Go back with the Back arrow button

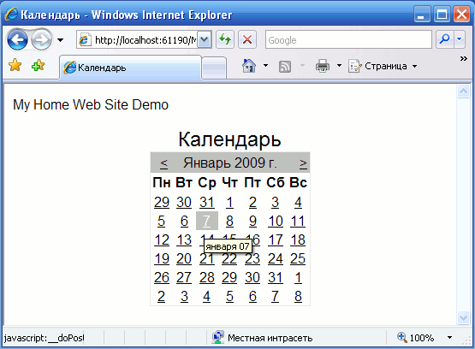(x=17, y=39)
